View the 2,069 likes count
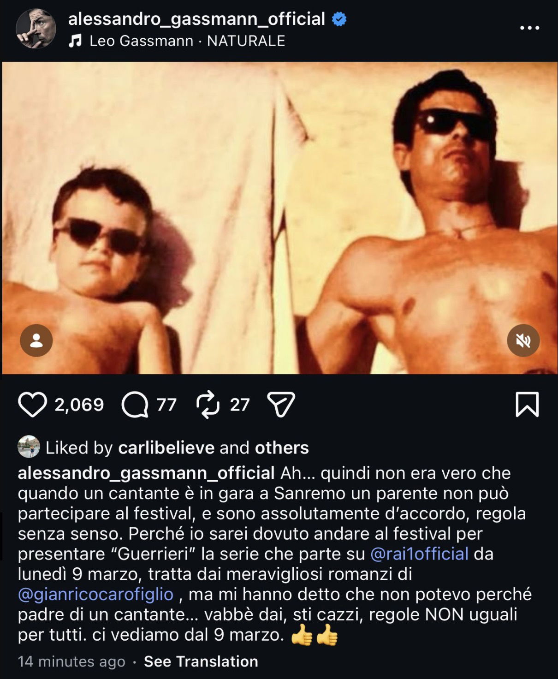This screenshot has width=558, height=679. pos(79,405)
